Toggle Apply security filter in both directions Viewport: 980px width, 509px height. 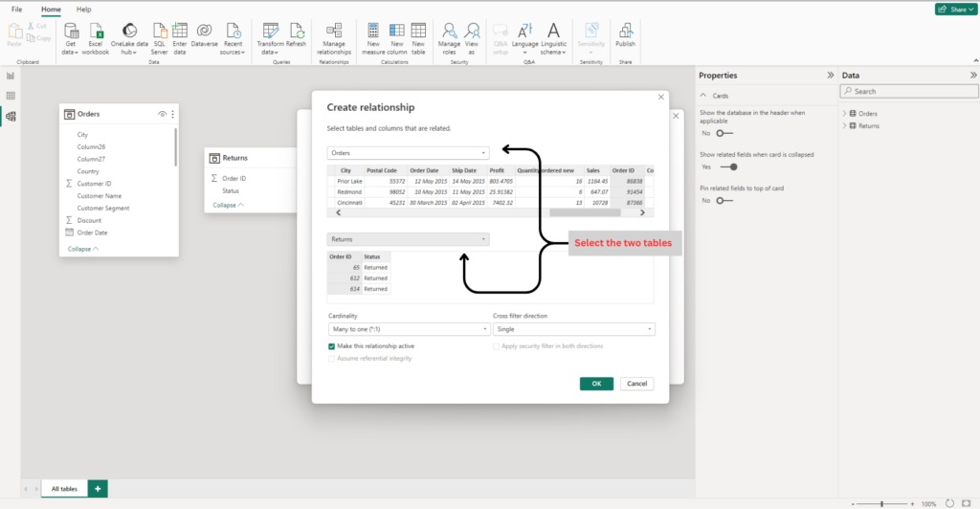coord(497,346)
